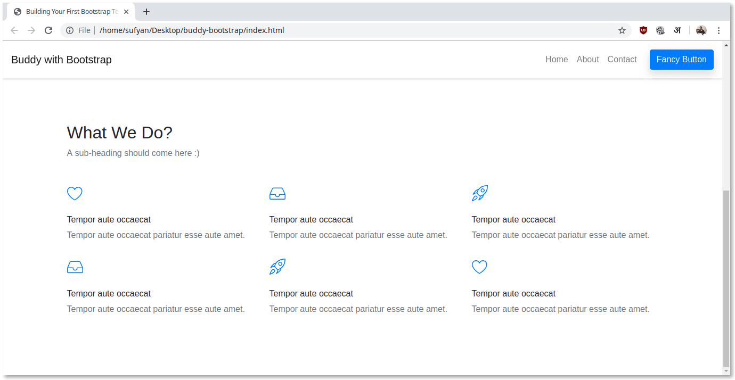
Task: Click the Buddy with Bootstrap brand title
Action: 61,60
